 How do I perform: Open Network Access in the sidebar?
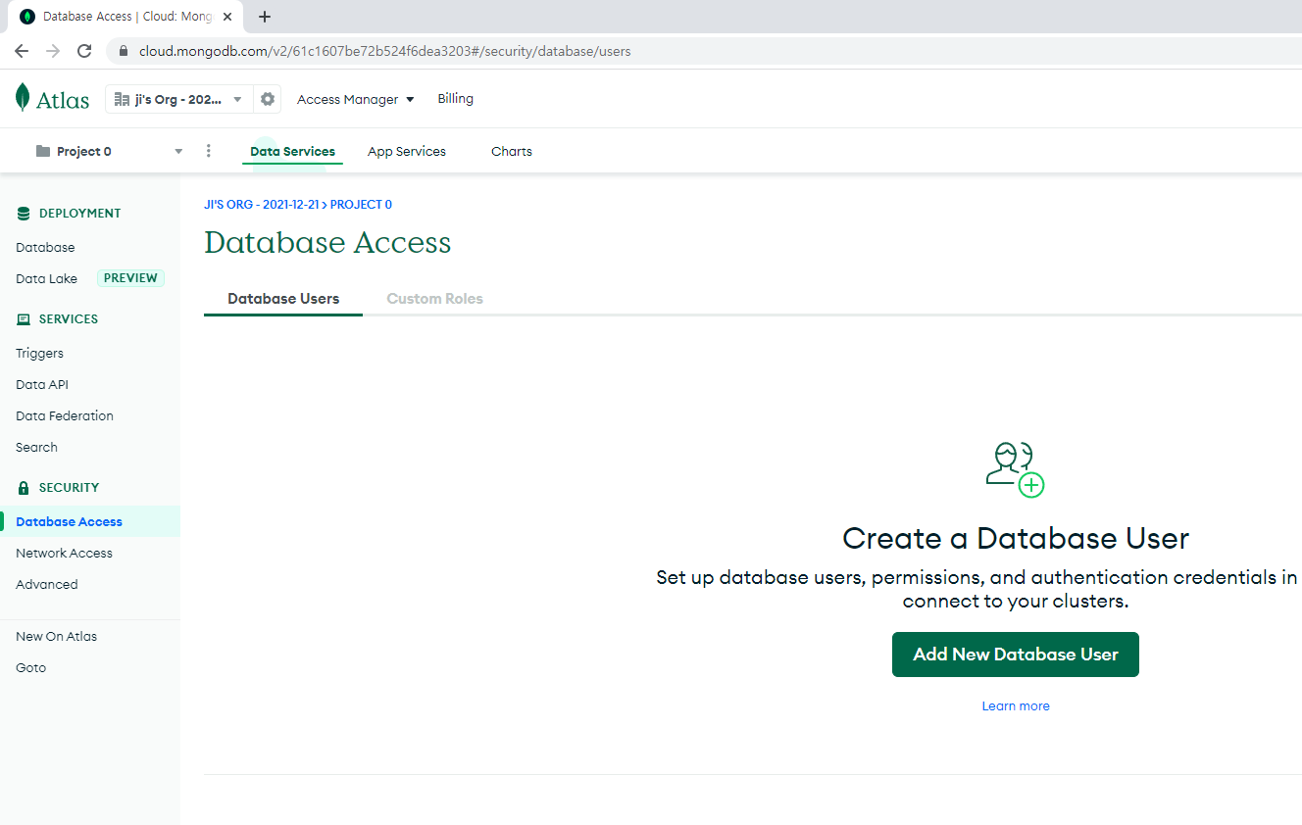tap(64, 553)
